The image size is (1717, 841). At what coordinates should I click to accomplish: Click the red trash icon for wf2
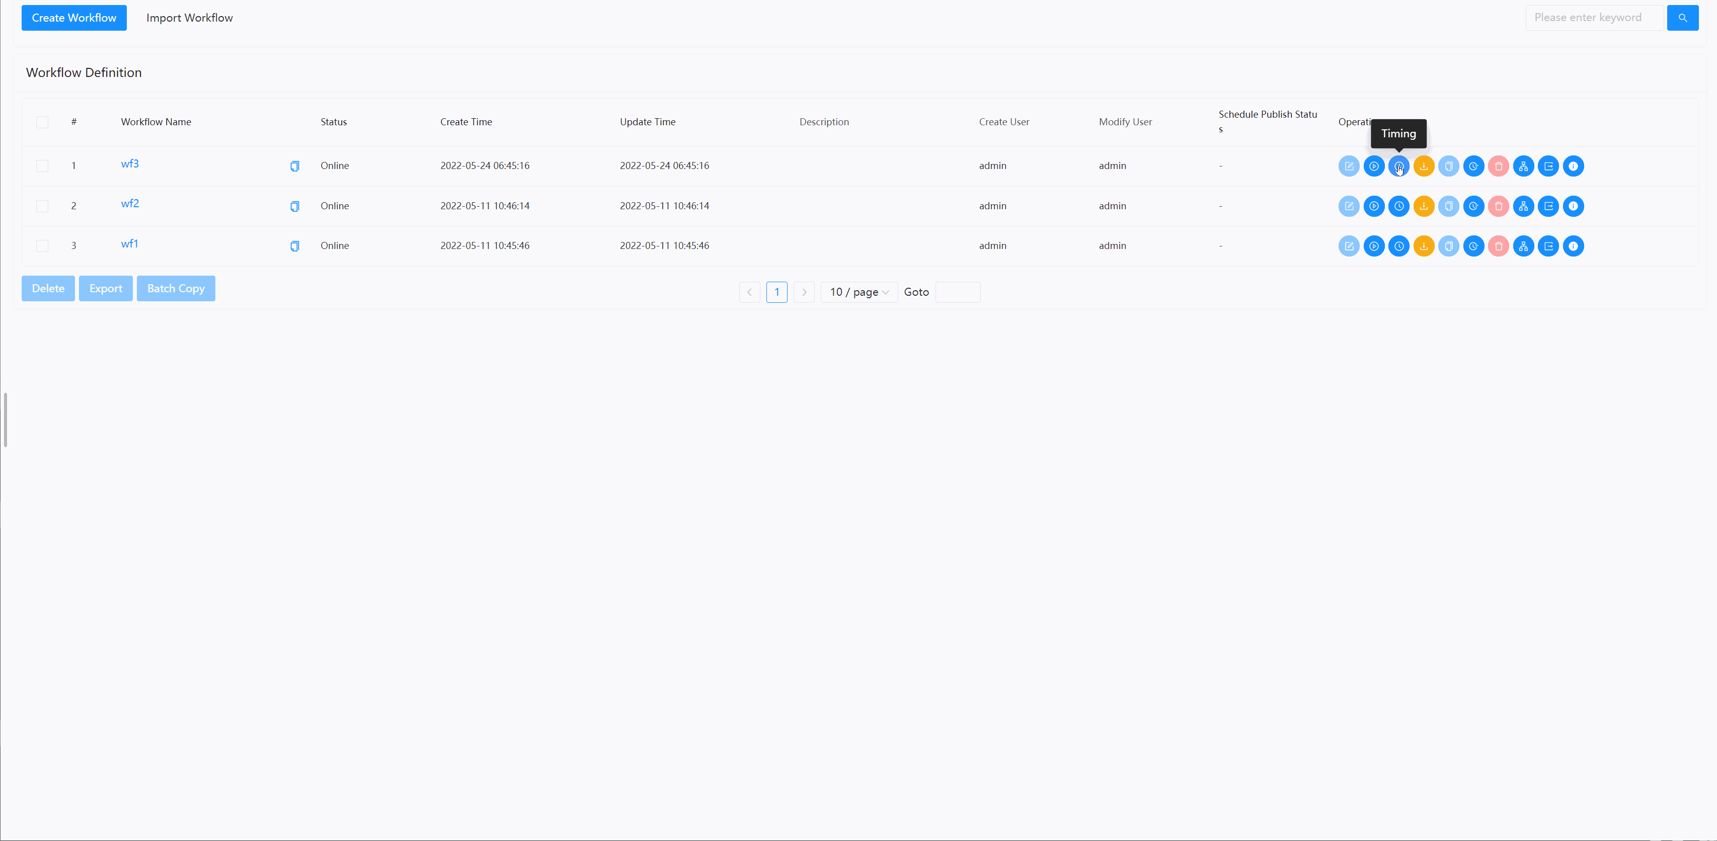pos(1499,206)
